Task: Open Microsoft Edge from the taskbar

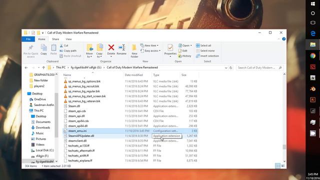Action: click(x=312, y=33)
